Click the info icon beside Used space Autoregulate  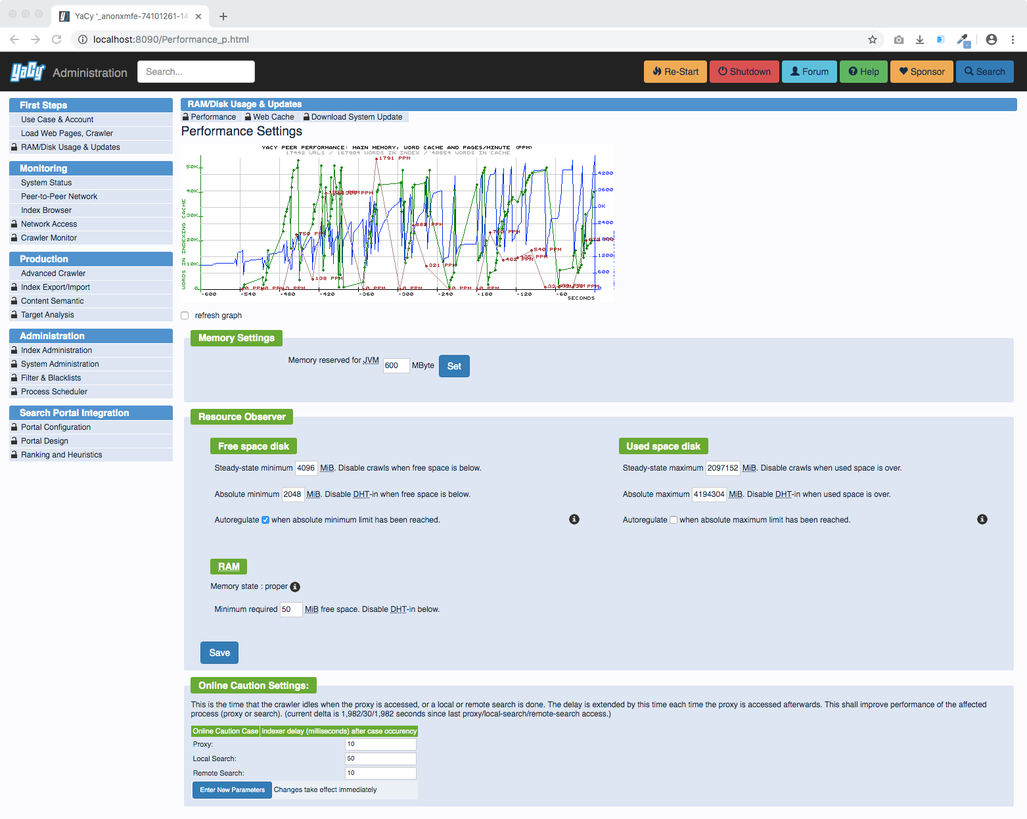tap(982, 519)
